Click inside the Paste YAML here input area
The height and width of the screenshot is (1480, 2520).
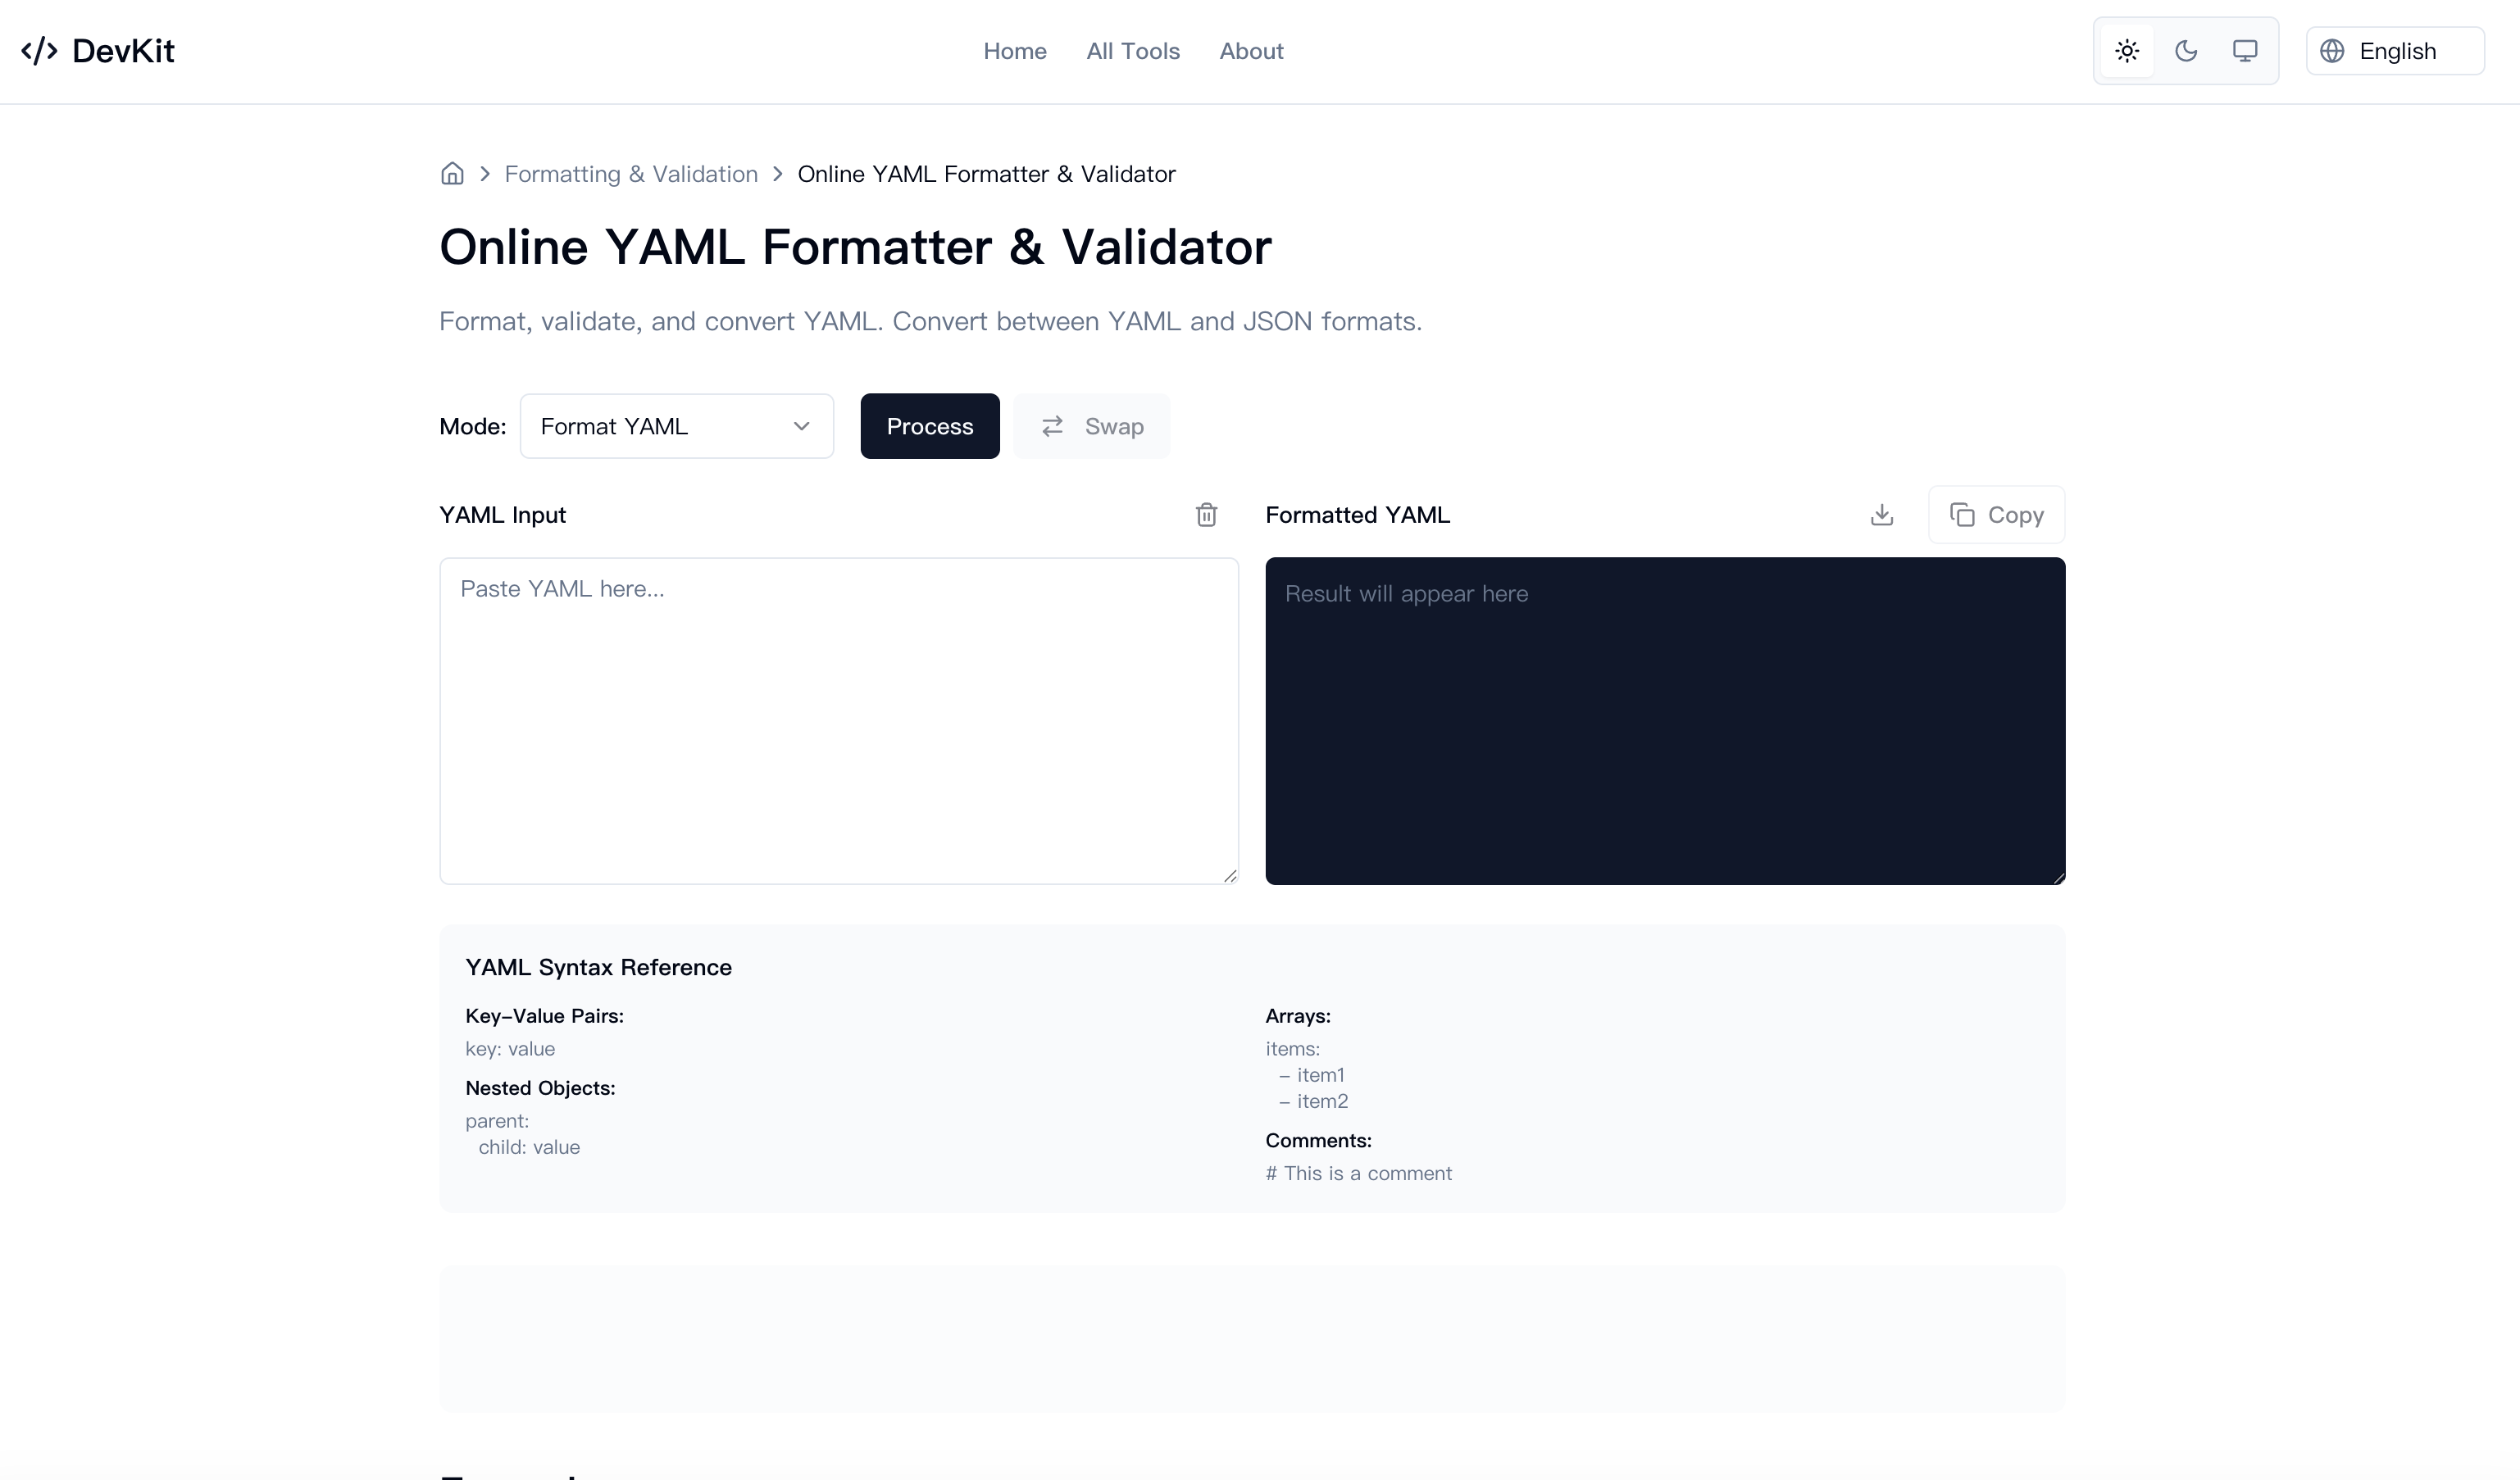(x=838, y=720)
